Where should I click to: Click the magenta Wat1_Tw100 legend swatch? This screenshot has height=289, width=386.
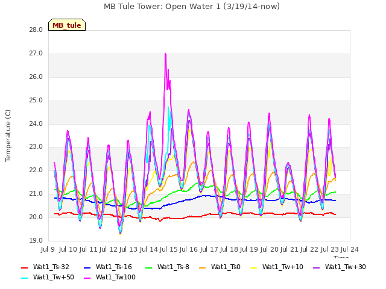tap(87, 278)
